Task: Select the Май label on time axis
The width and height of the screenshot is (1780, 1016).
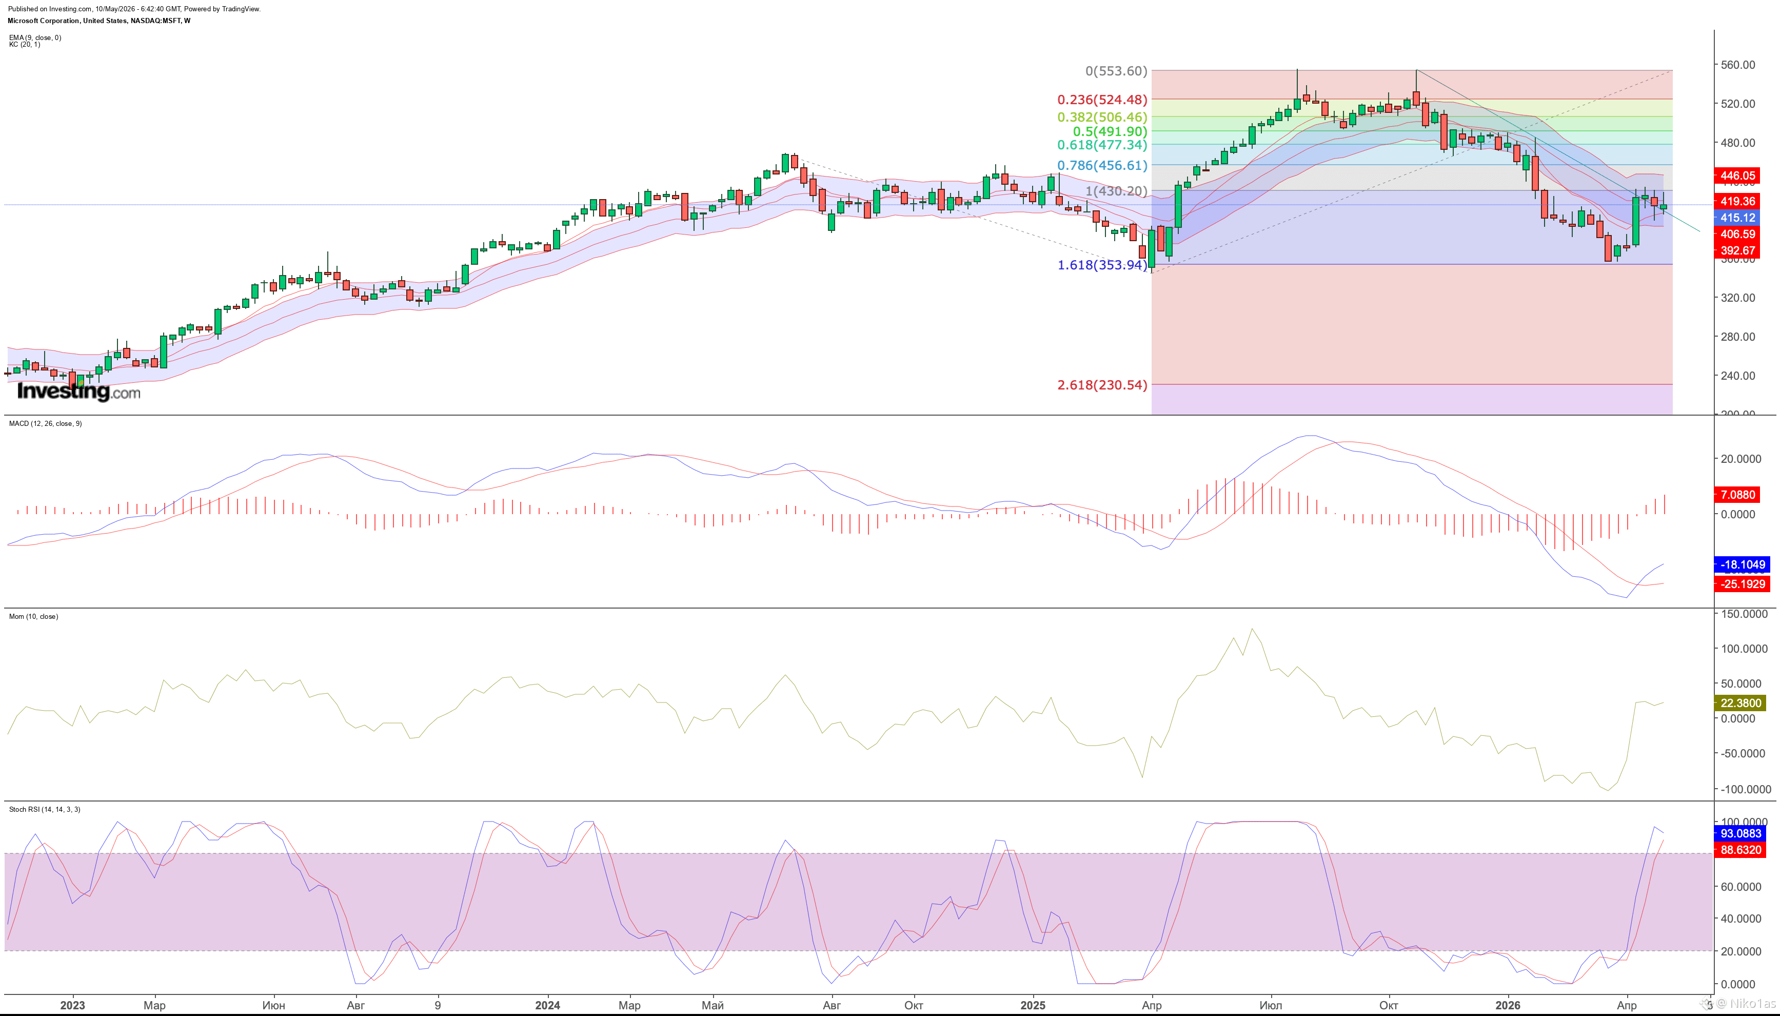Action: click(x=712, y=1006)
